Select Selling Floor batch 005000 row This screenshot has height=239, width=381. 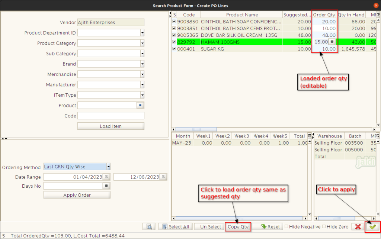pyautogui.click(x=345, y=150)
